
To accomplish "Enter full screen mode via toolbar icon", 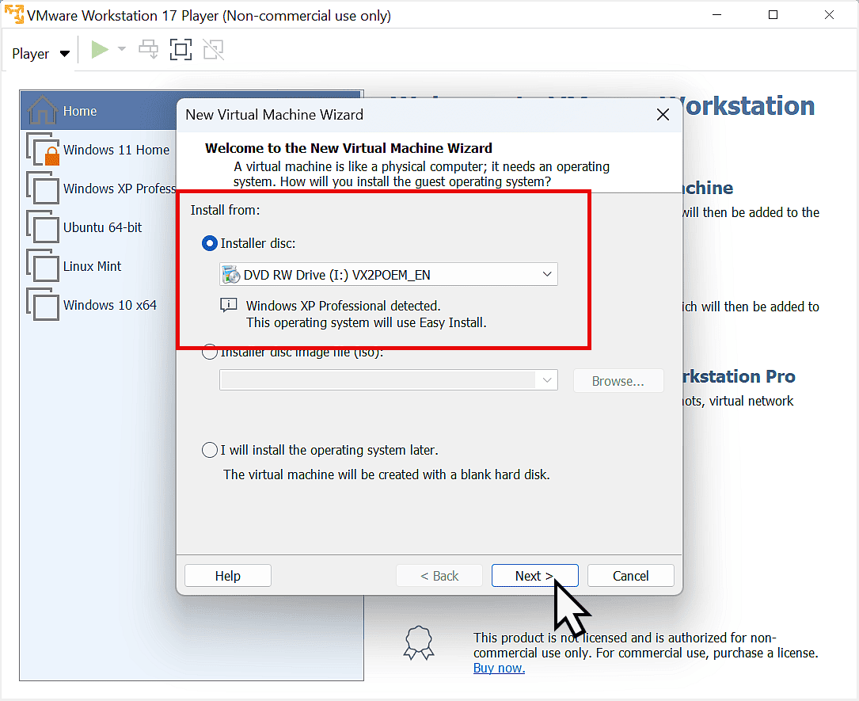I will tap(181, 49).
